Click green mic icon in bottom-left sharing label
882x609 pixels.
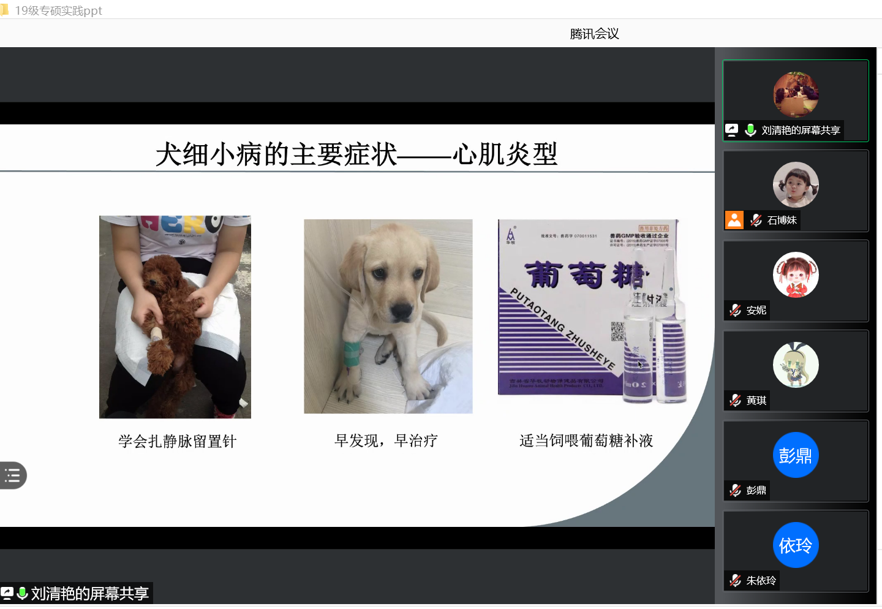pos(23,593)
